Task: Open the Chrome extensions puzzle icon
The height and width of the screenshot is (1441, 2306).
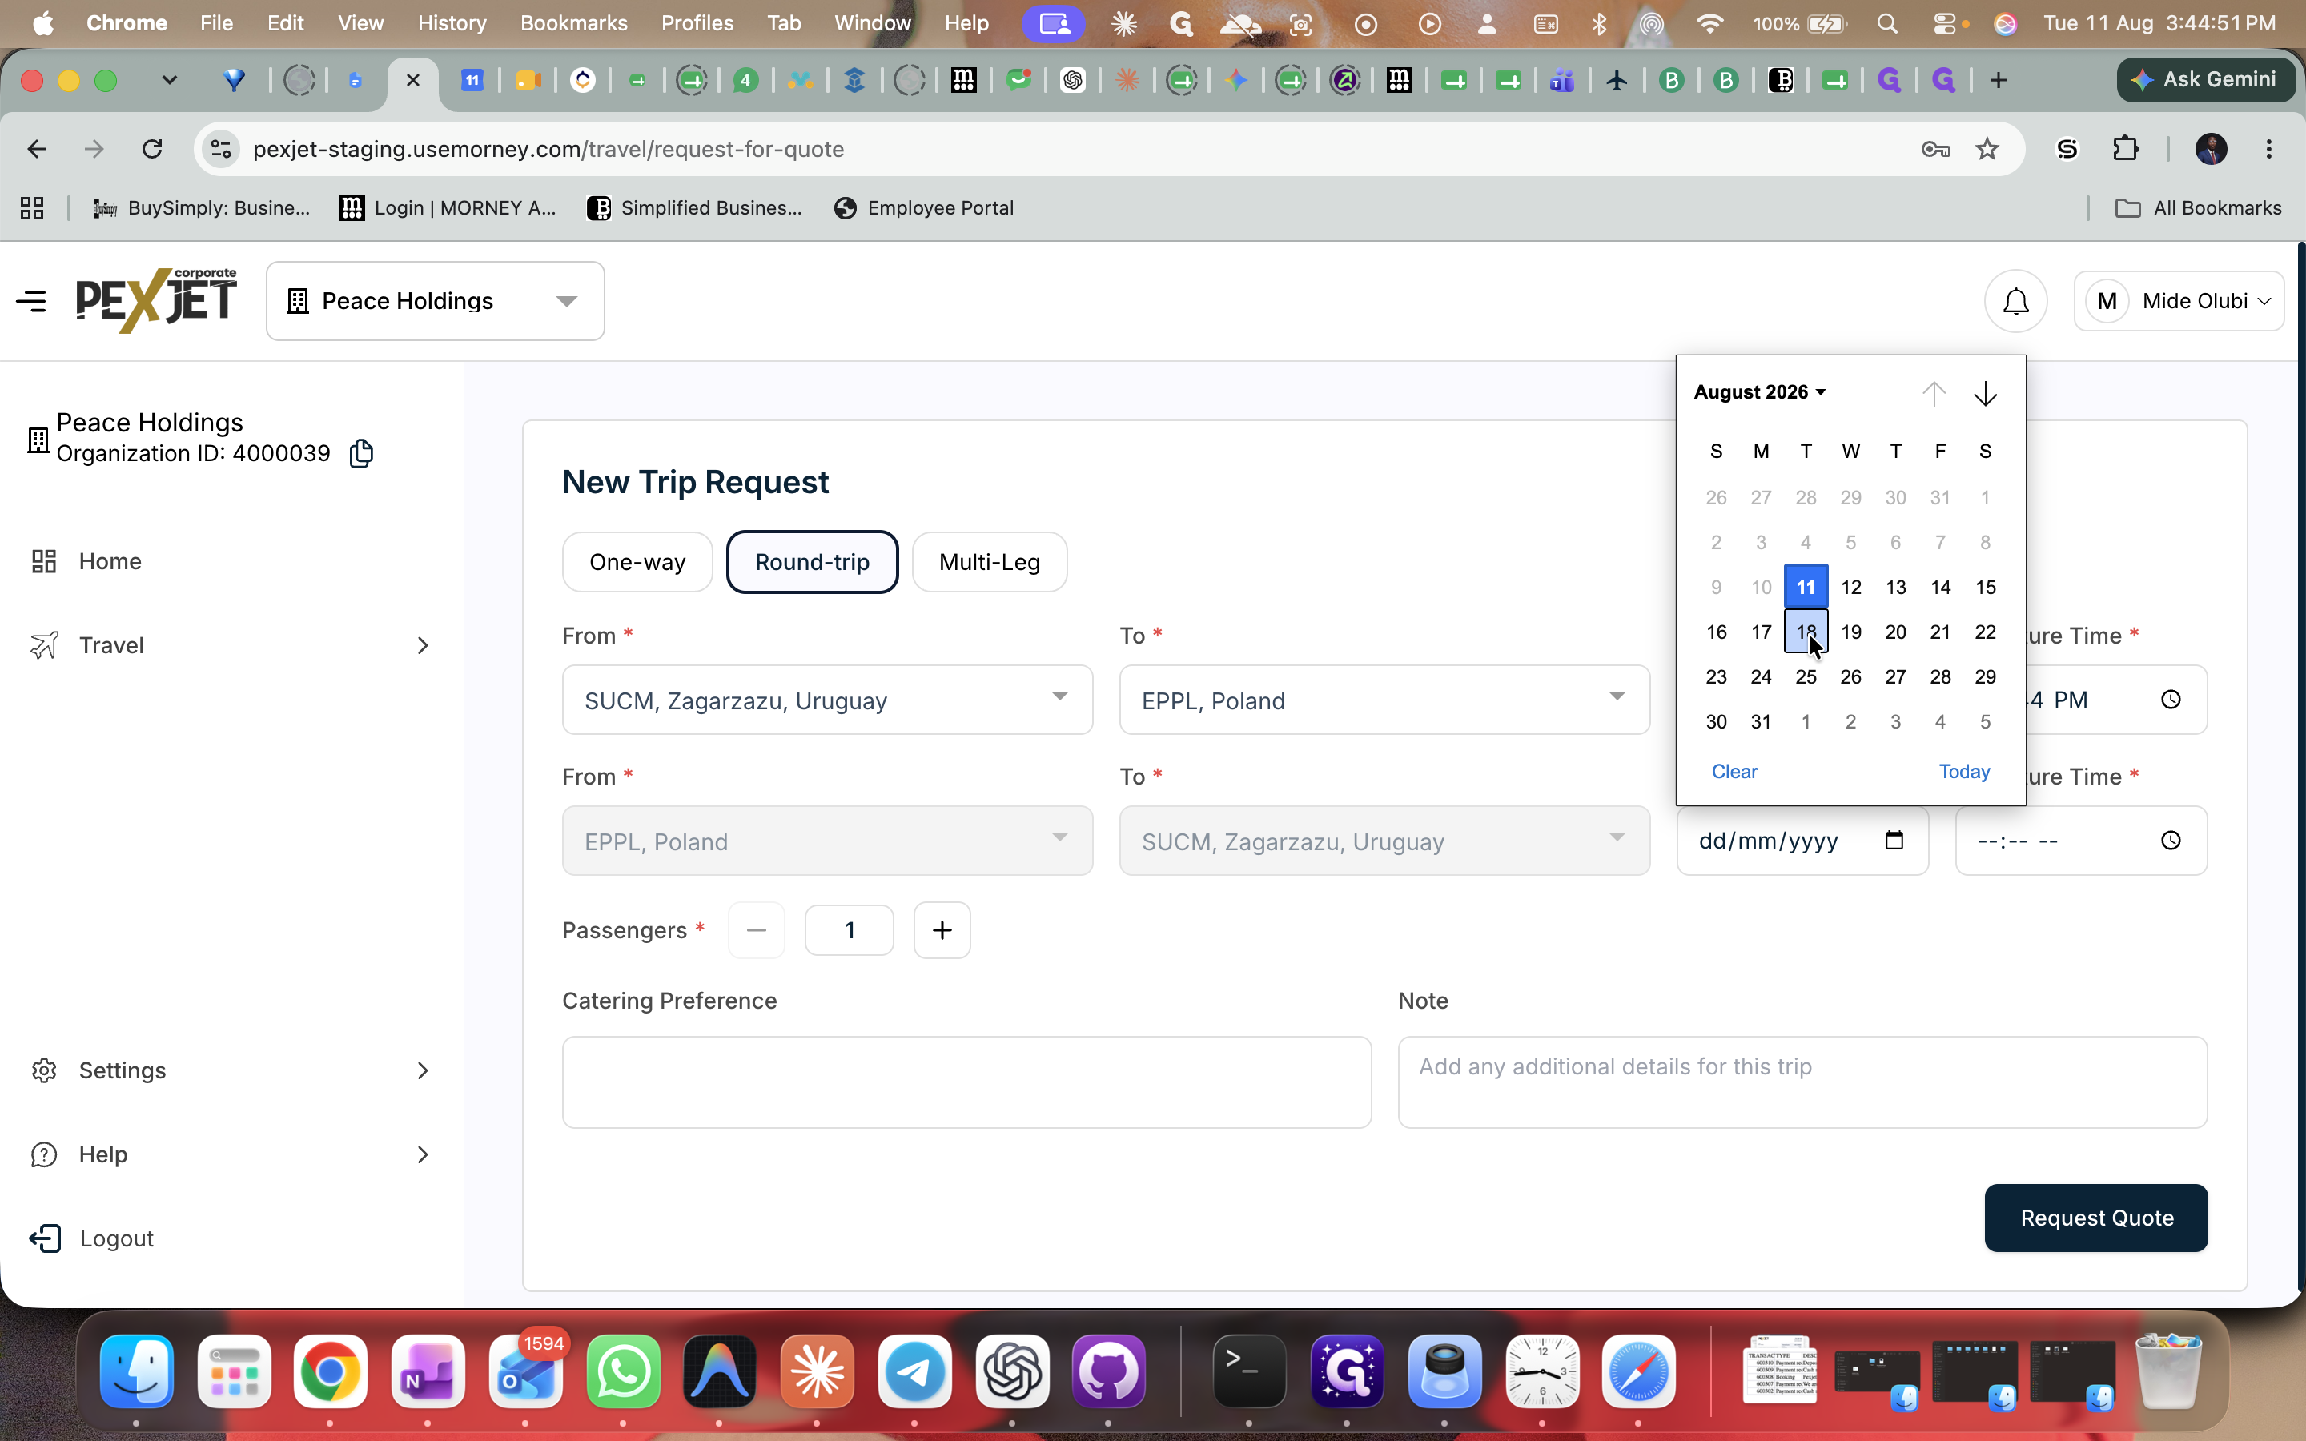Action: click(x=2125, y=149)
